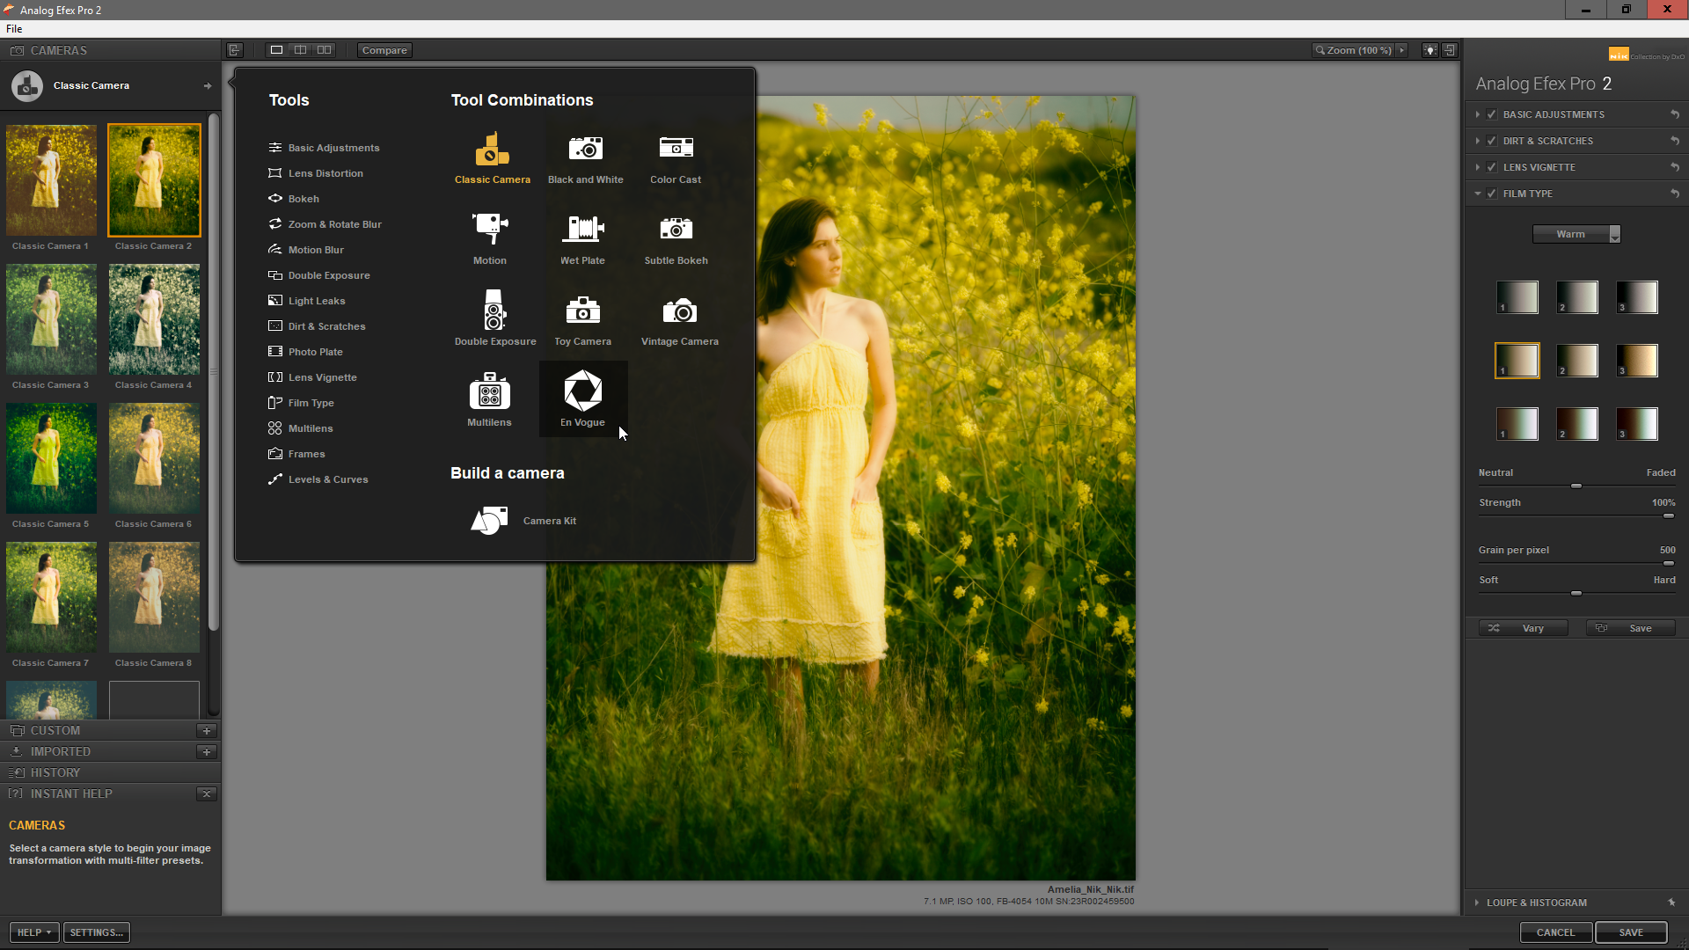1689x950 pixels.
Task: Select the Double Exposure twin-lens camera icon
Action: pos(494,310)
